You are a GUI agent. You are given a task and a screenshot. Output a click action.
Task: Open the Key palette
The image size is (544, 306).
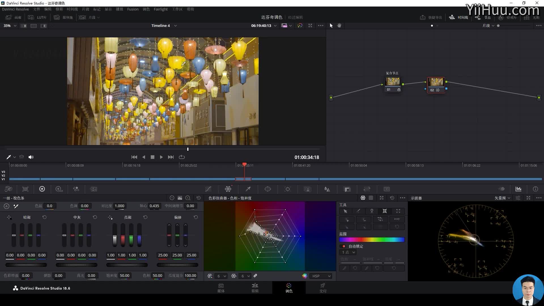coord(347,189)
